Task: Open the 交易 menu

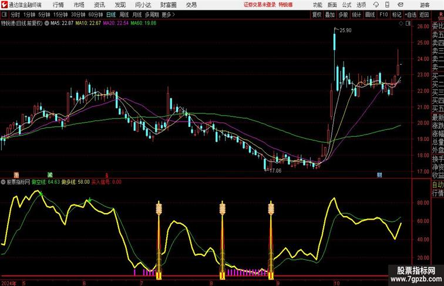Action: (x=191, y=5)
